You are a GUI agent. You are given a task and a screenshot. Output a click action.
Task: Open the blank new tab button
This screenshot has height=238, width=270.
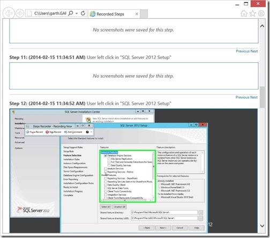[x=144, y=14]
